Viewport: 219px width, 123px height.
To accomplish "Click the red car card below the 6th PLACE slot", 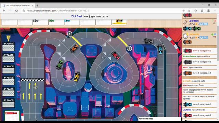I will pyautogui.click(x=12, y=116).
